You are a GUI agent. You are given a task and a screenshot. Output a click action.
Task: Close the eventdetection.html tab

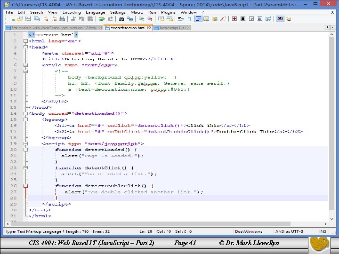coord(149,28)
